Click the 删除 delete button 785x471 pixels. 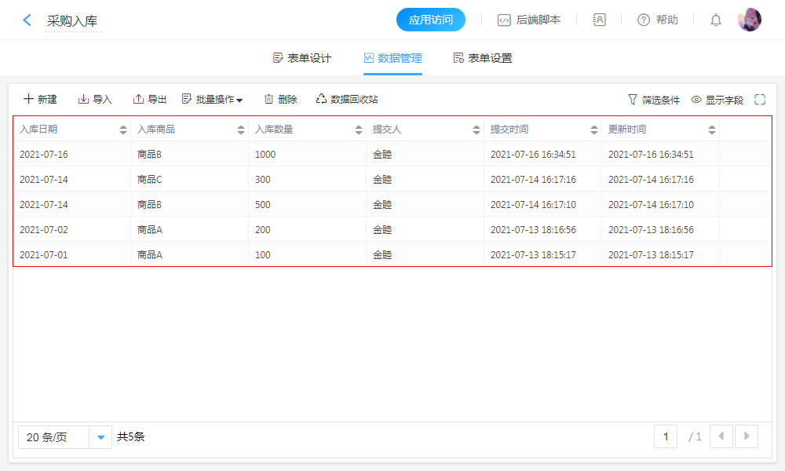tap(280, 100)
